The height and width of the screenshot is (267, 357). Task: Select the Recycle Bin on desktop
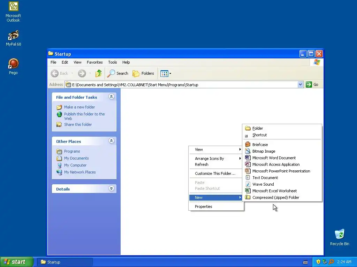(x=340, y=237)
